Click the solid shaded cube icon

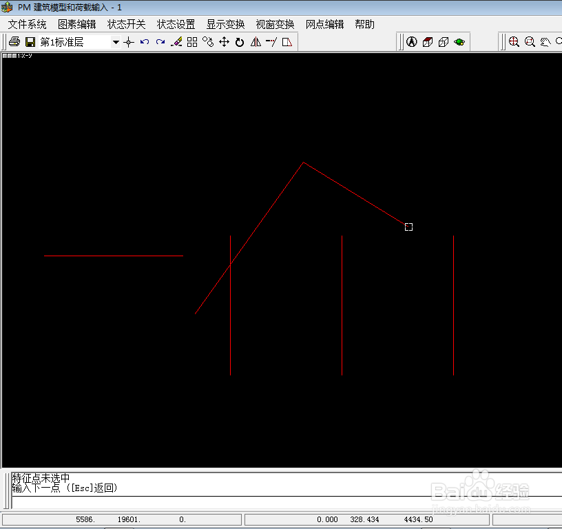(428, 42)
